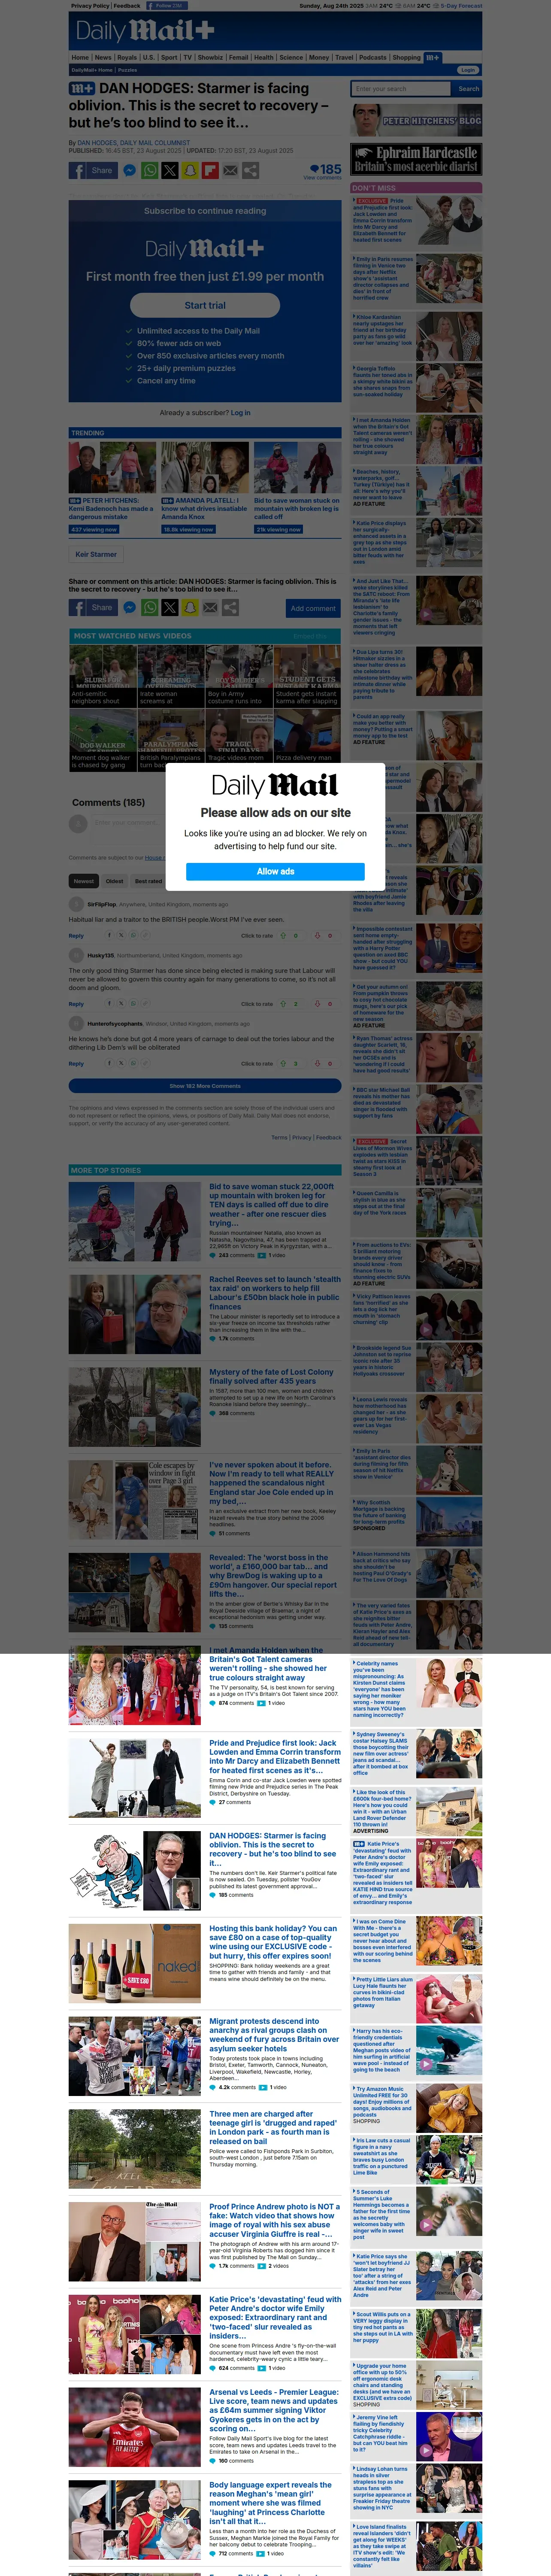
Task: Reply to Husky135's comment
Action: (x=76, y=1004)
